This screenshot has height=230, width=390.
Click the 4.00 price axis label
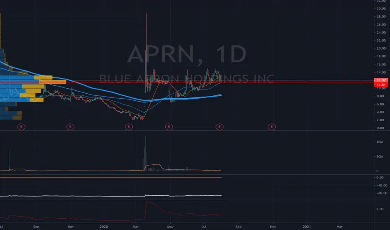click(x=380, y=112)
